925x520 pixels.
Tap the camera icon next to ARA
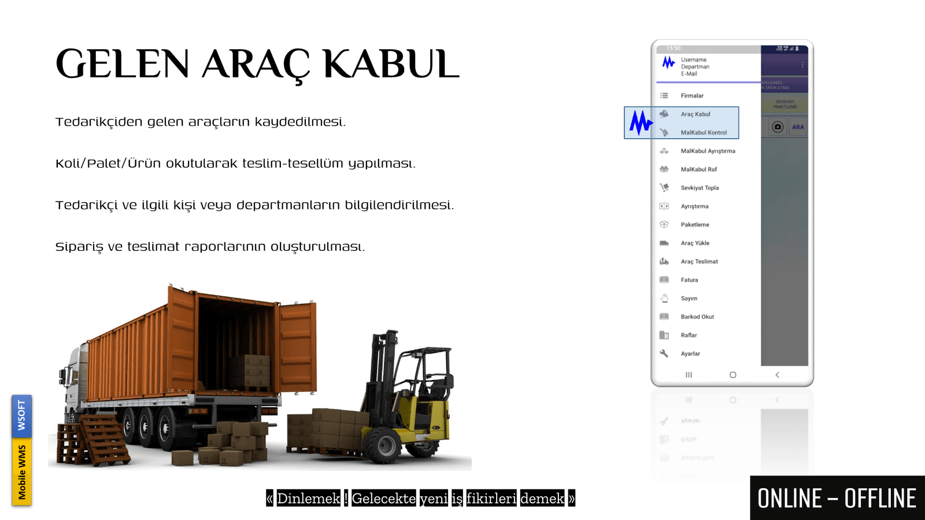(x=778, y=127)
